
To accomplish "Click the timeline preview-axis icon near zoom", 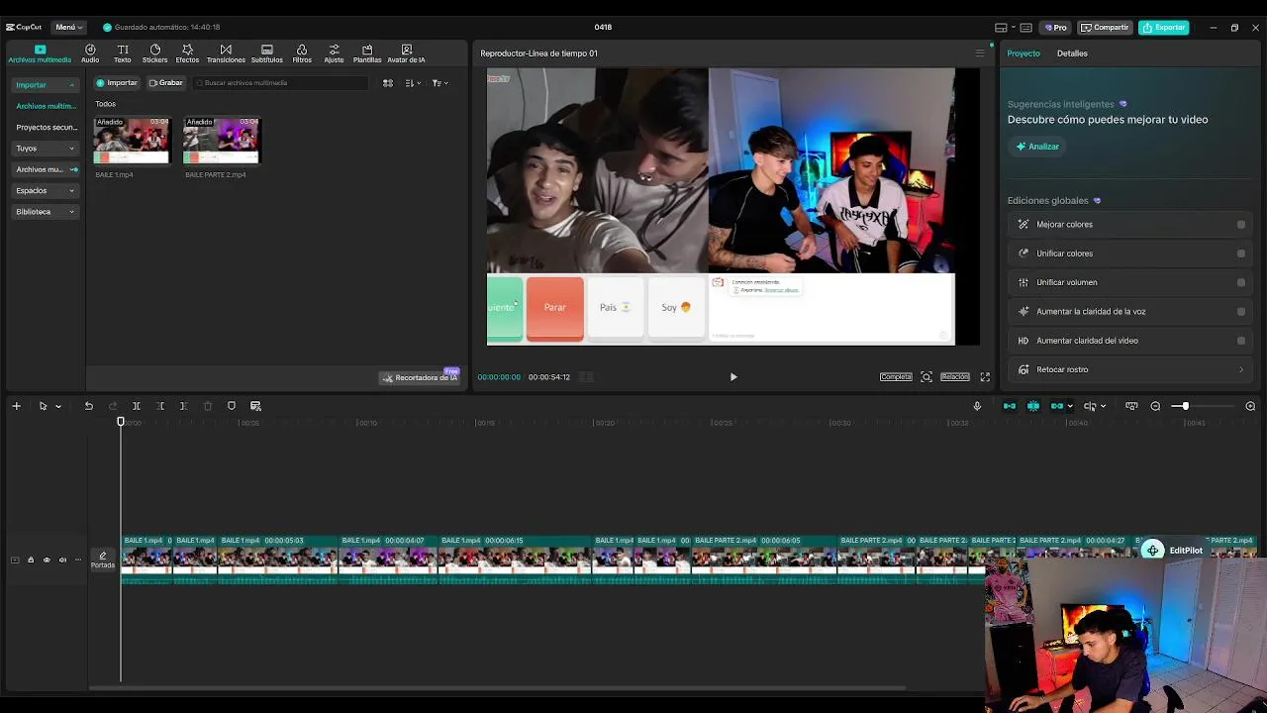I will tap(1131, 406).
